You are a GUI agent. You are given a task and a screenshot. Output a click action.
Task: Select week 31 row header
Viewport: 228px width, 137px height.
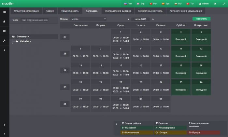tap(65, 104)
